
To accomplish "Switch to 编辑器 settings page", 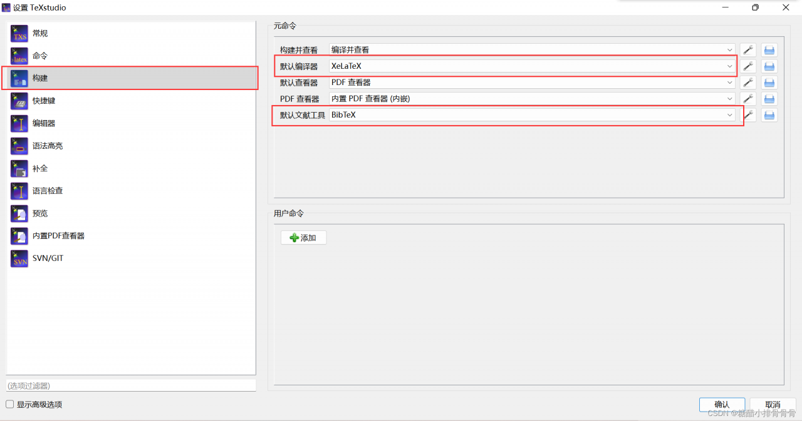I will (131, 123).
